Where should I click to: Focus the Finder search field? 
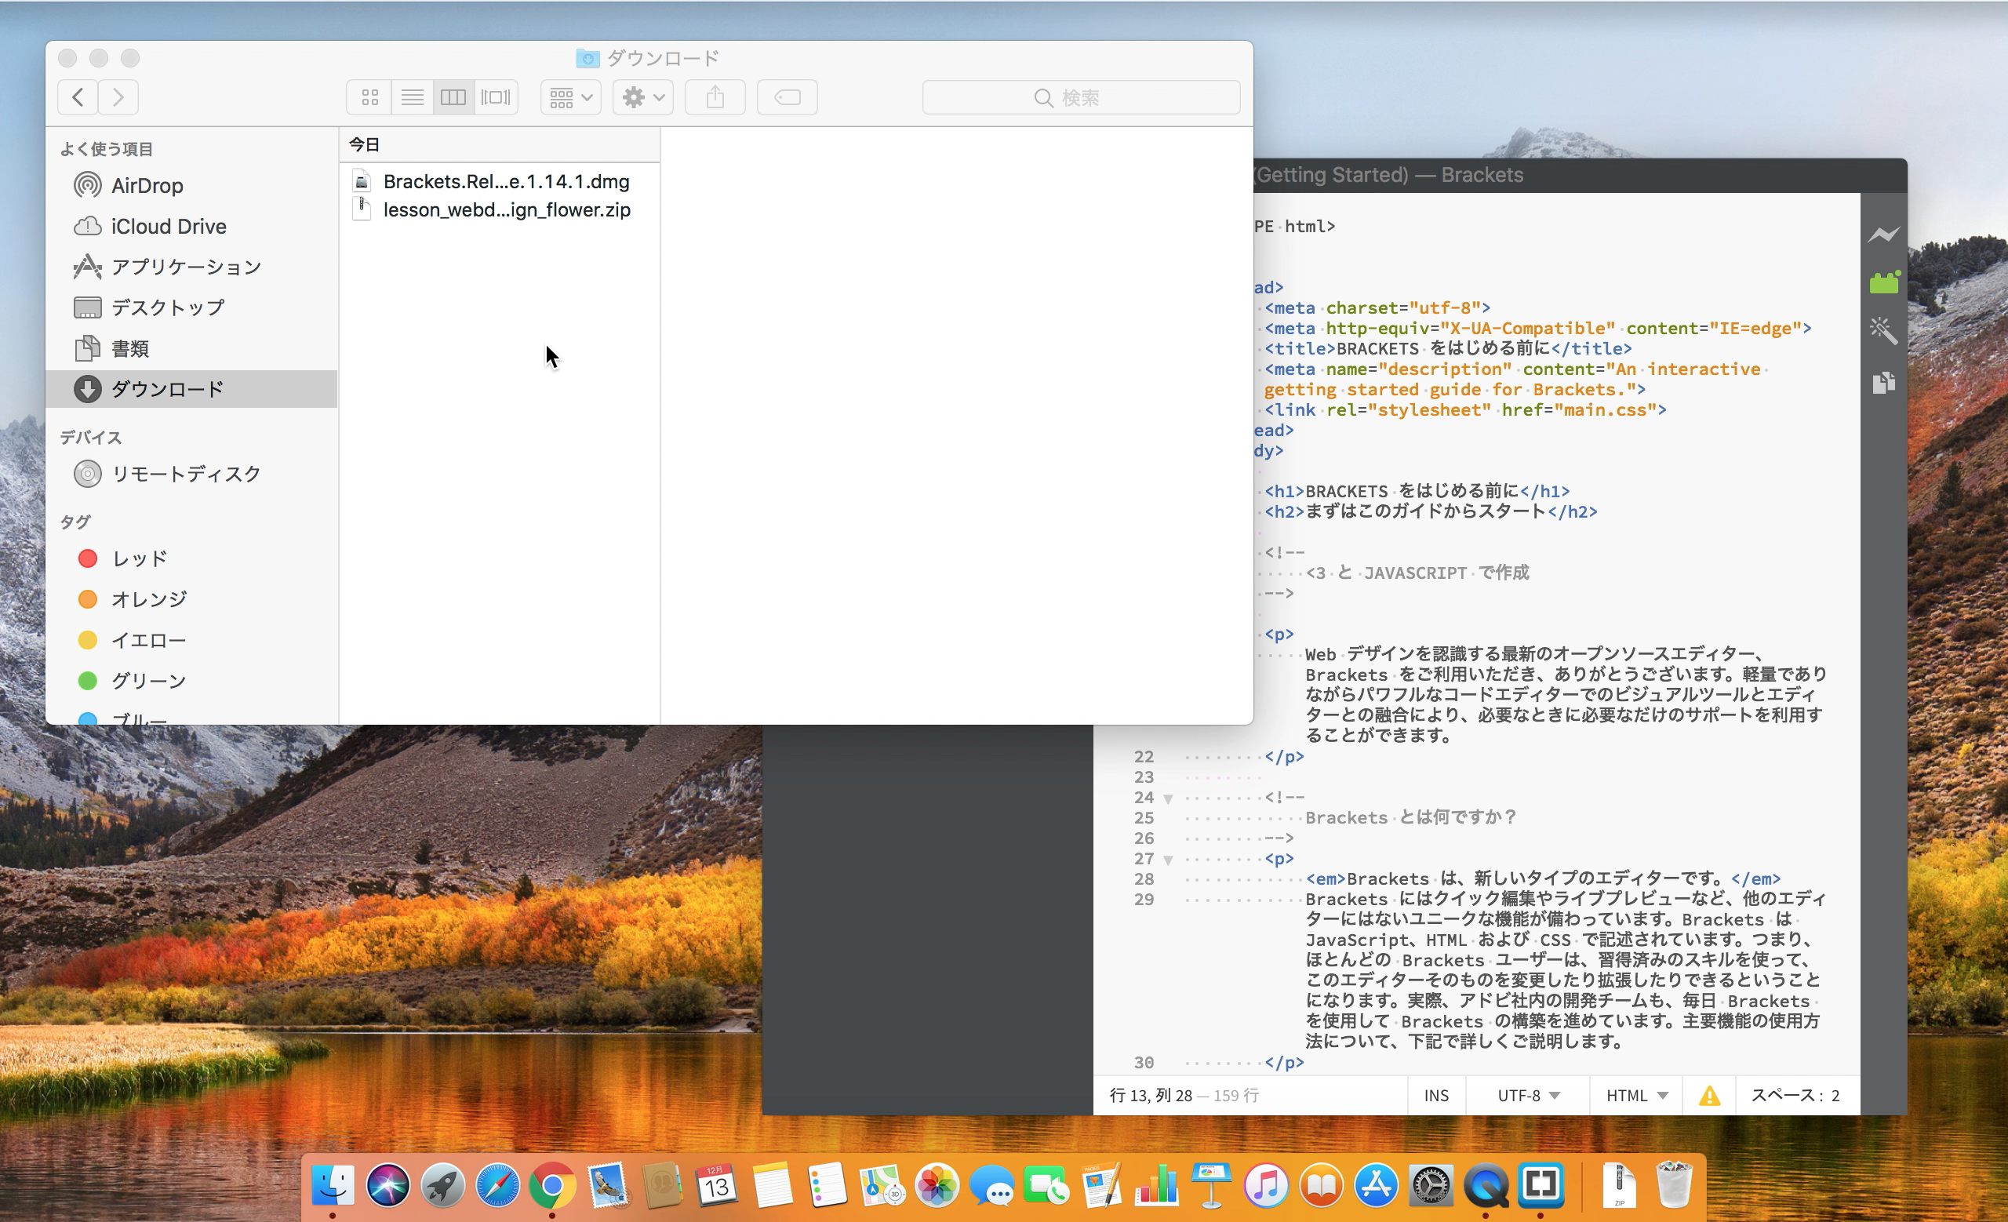point(1082,97)
